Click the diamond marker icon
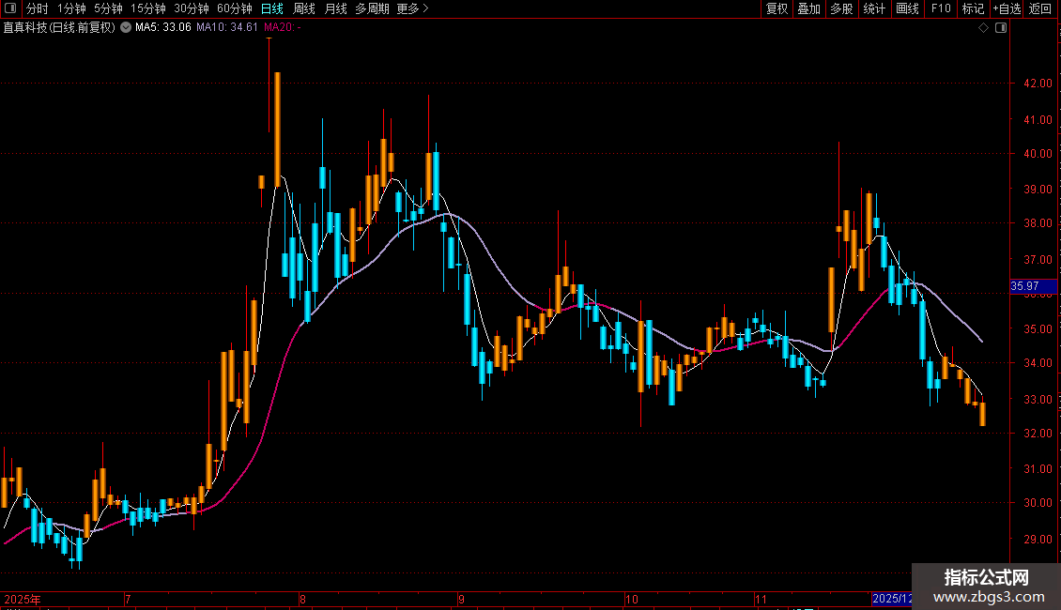 click(983, 28)
